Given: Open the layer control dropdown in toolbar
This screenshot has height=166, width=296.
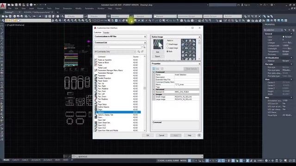Looking at the screenshot, I should coord(28,20).
